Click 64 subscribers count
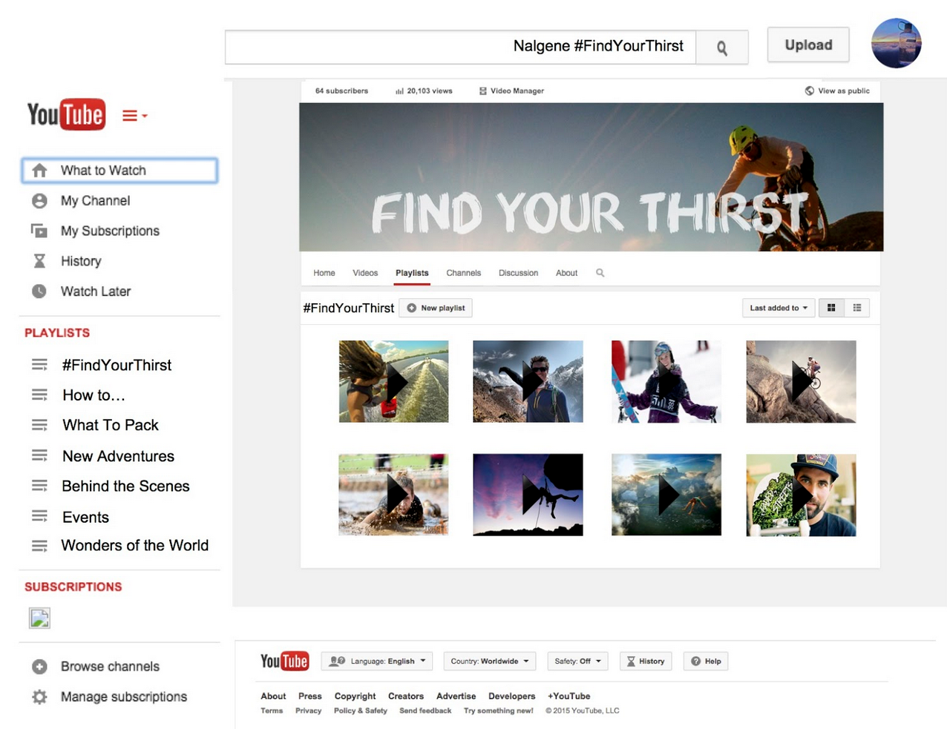 click(x=341, y=91)
